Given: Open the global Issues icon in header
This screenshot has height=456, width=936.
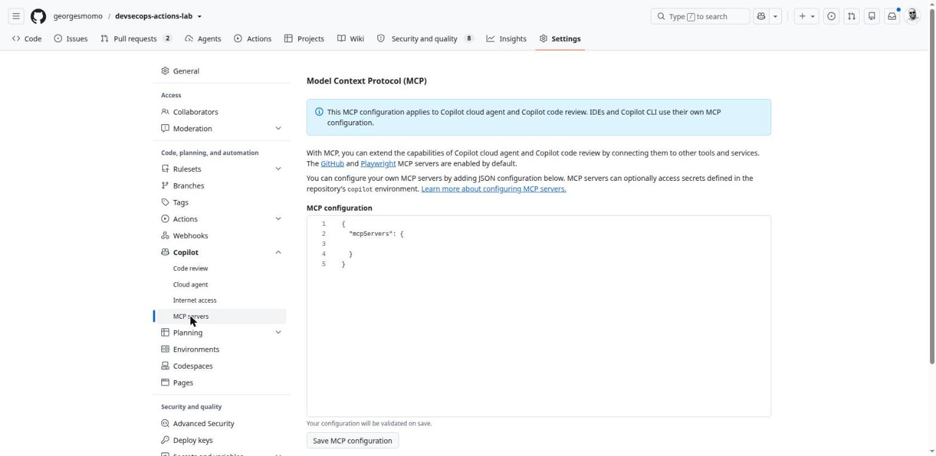Looking at the screenshot, I should coord(831,16).
